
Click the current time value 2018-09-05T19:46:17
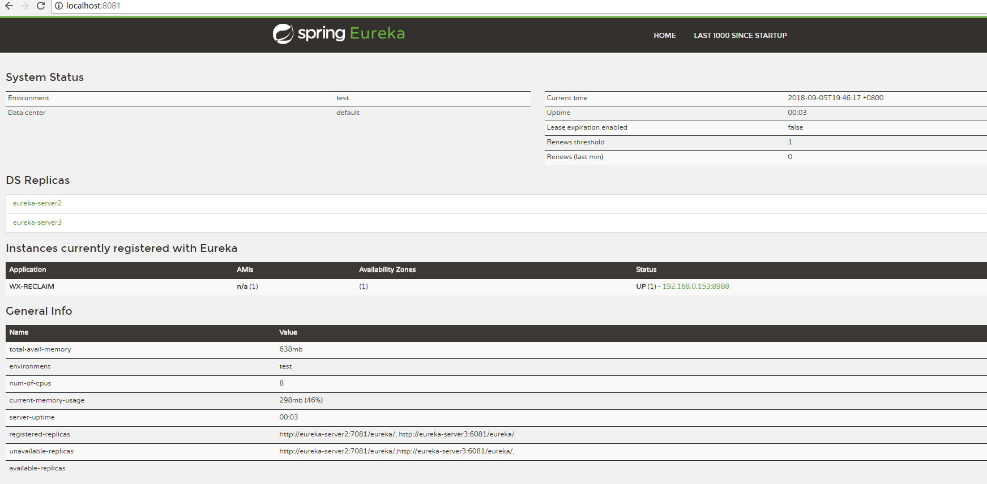point(835,98)
